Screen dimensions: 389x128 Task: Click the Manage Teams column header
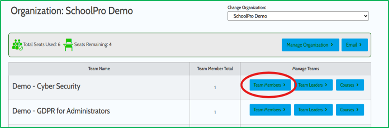306,69
